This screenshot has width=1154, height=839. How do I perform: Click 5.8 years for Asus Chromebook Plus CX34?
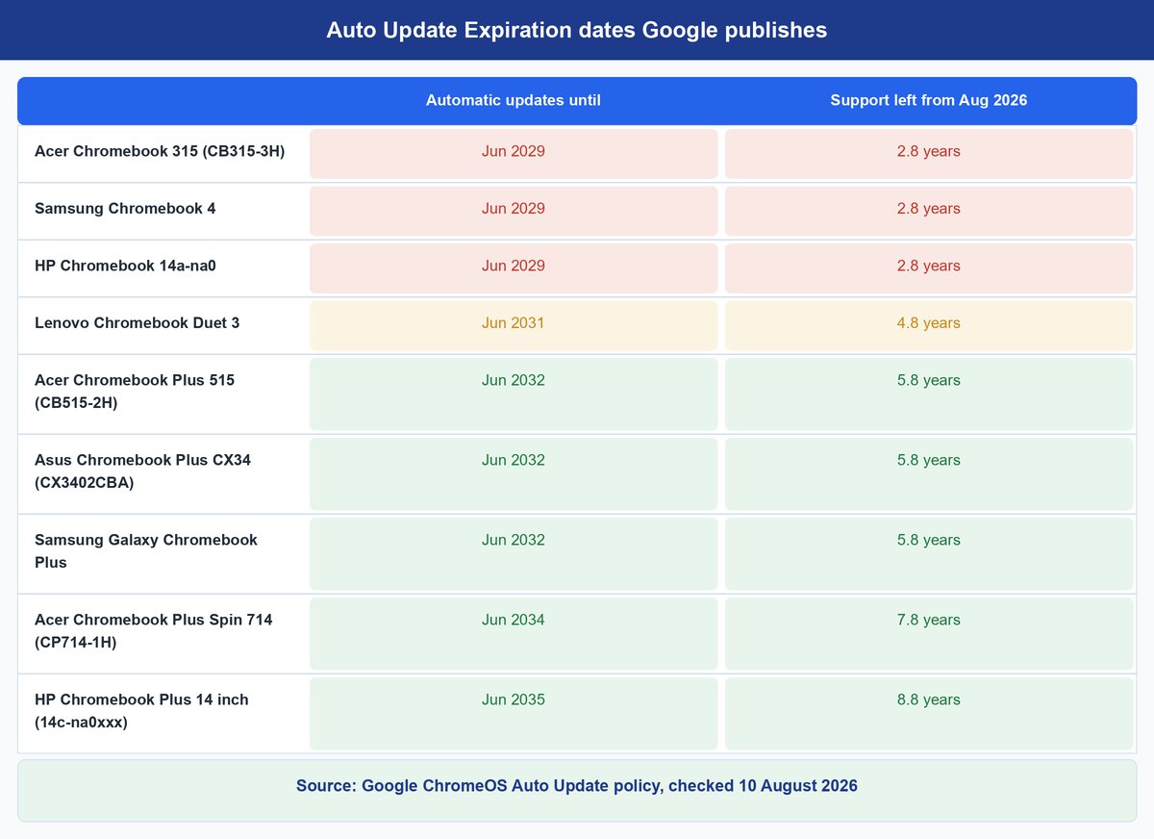[x=929, y=473]
